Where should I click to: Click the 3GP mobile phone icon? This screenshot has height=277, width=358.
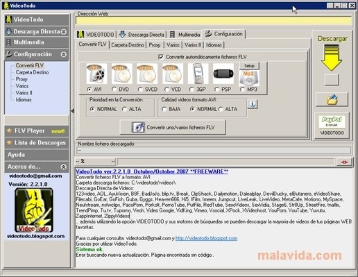coord(198,74)
